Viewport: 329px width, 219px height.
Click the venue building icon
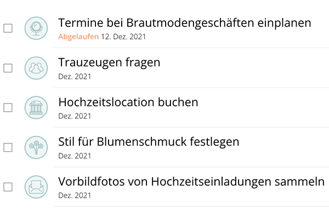[36, 107]
